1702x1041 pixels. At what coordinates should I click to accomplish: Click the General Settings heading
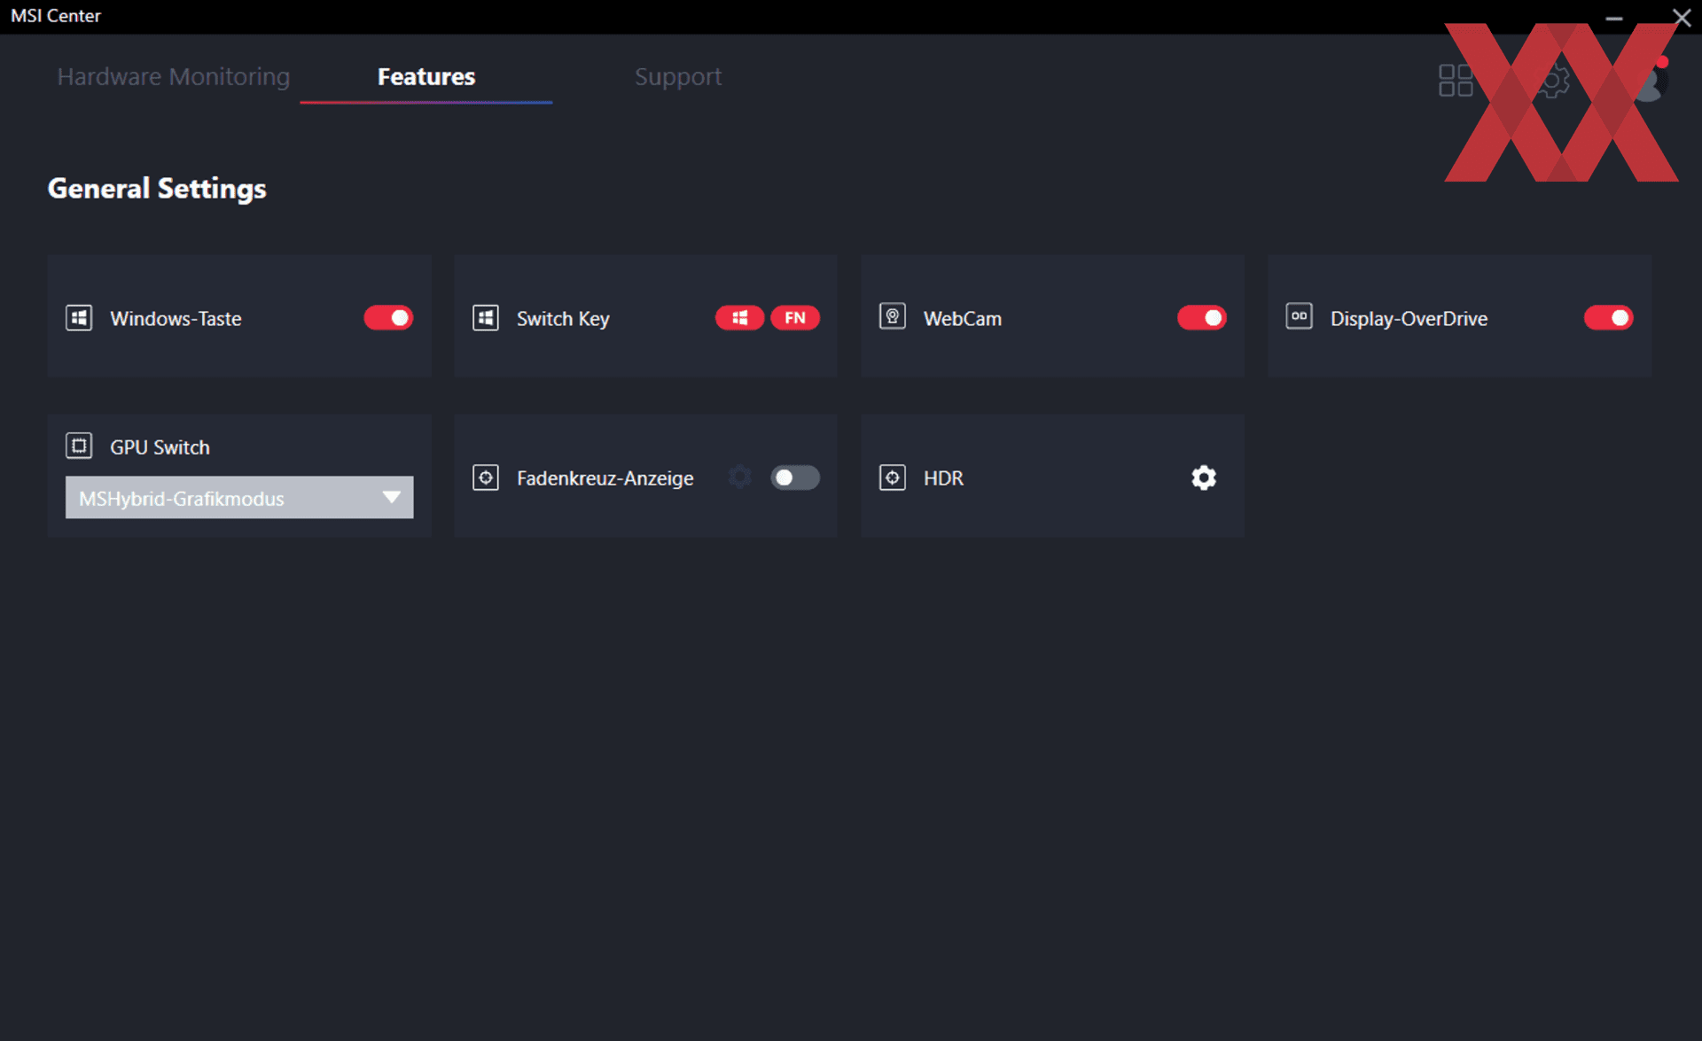[x=157, y=189]
